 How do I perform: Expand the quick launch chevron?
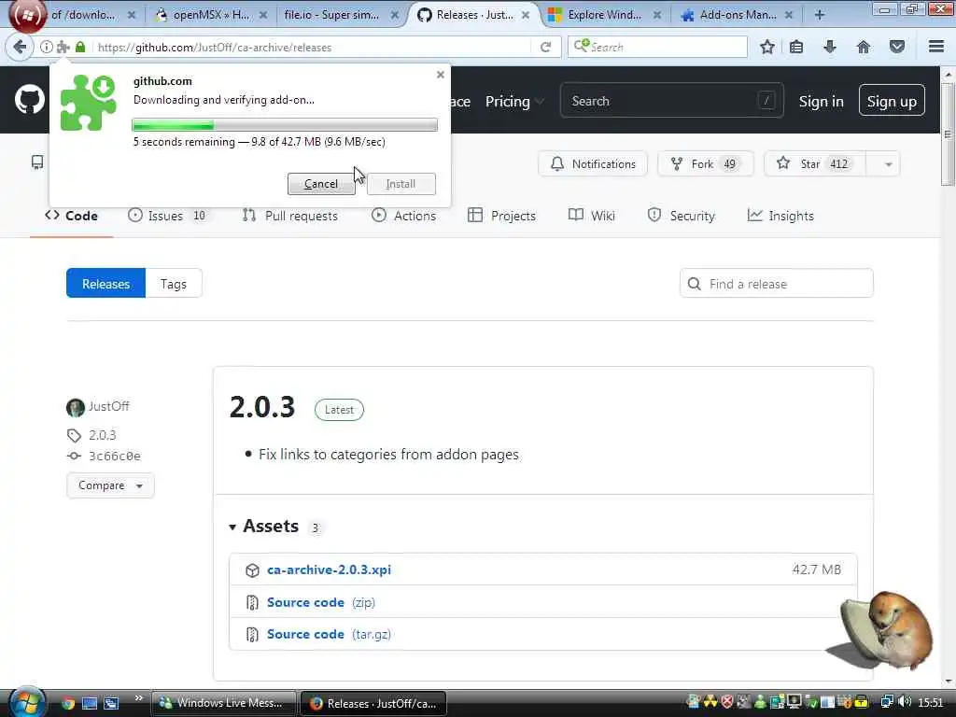(138, 698)
